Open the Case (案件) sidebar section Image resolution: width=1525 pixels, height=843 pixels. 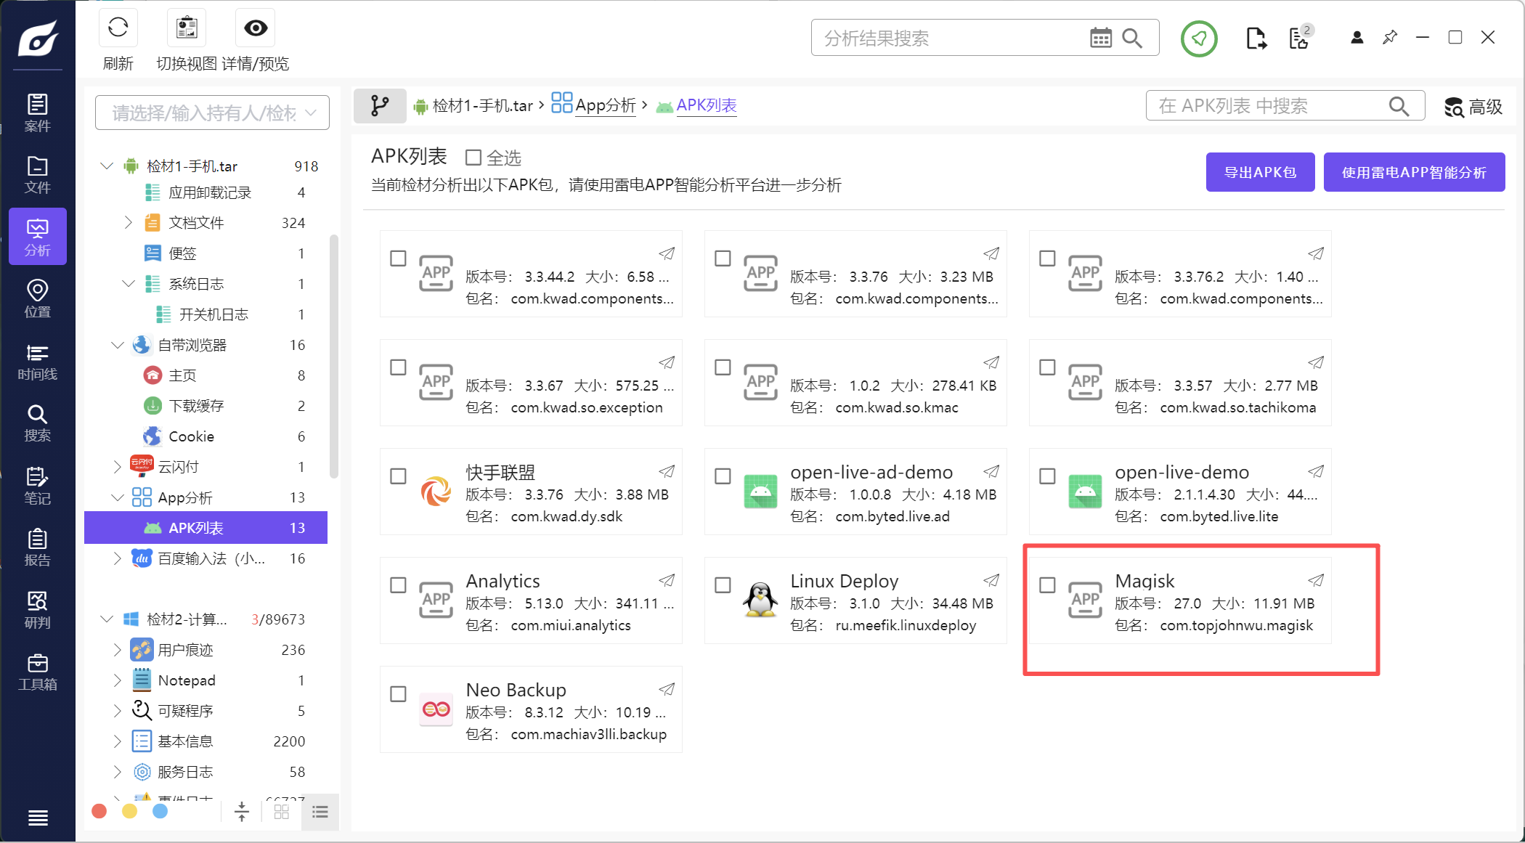point(38,113)
